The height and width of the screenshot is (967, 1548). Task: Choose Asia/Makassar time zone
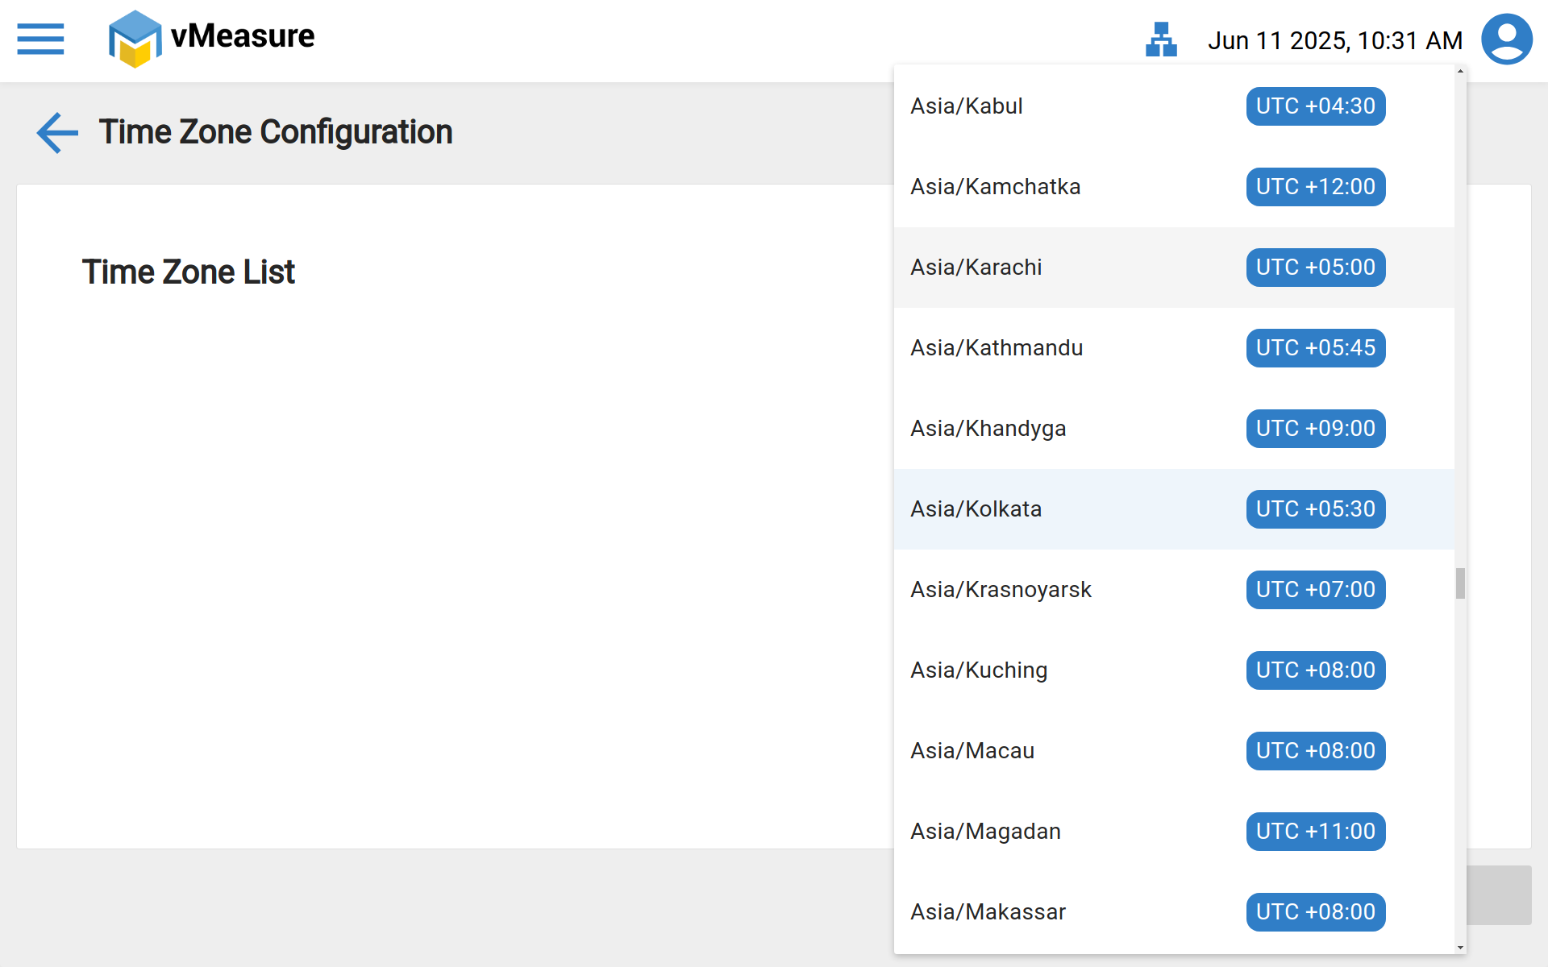point(988,912)
